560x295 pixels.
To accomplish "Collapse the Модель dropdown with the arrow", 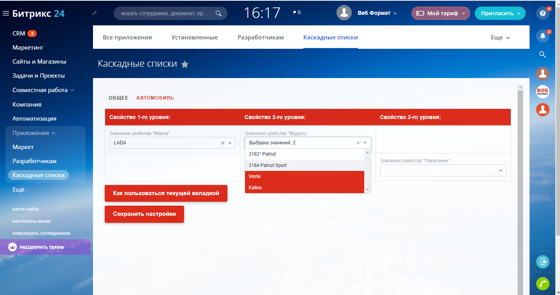I will [365, 143].
